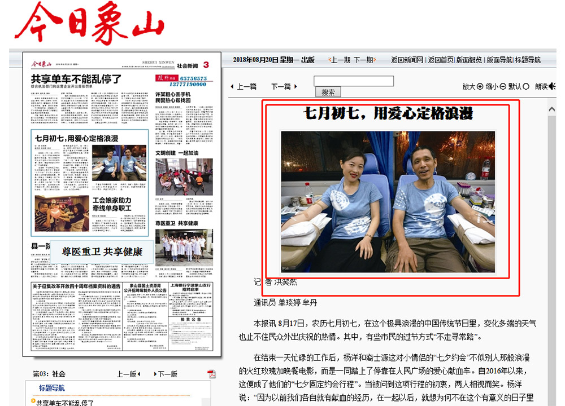Click the 工会娘家助力 group photo in page preview
The width and height of the screenshot is (565, 406).
pyautogui.click(x=62, y=214)
